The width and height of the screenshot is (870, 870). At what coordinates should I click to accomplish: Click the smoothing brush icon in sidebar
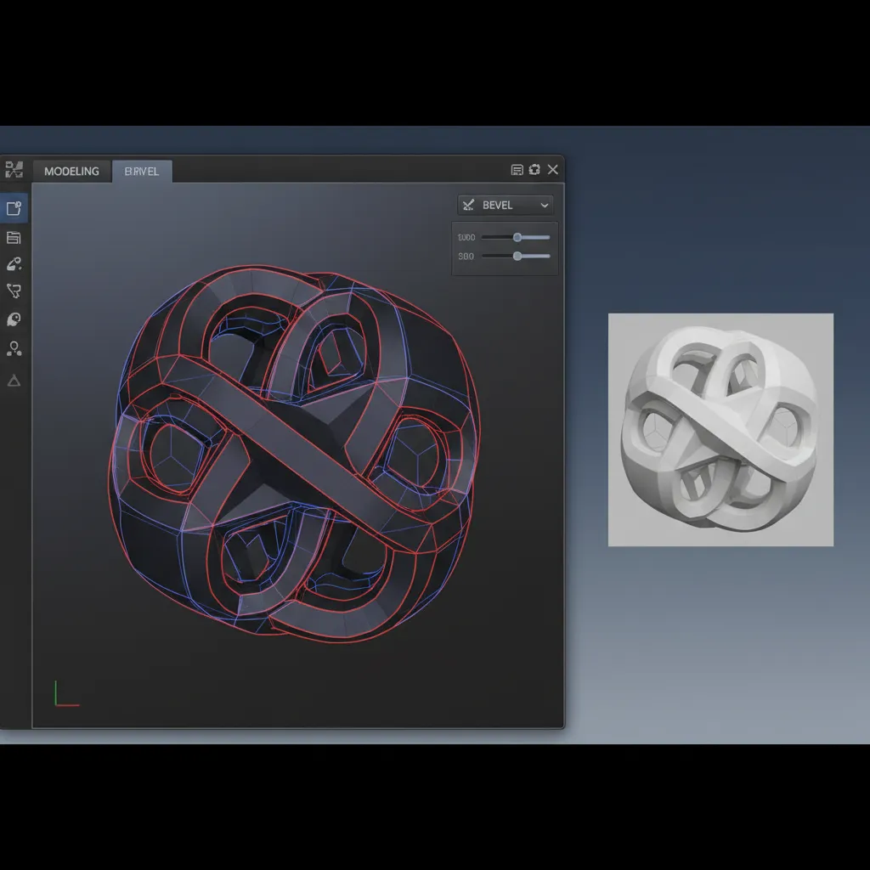pyautogui.click(x=13, y=319)
